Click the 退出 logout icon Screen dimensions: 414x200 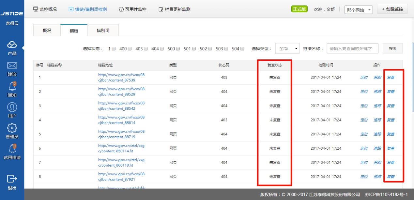(12, 178)
